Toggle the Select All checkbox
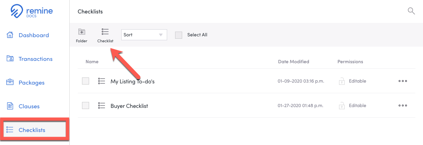Viewport: 423px width, 145px height. click(x=179, y=35)
